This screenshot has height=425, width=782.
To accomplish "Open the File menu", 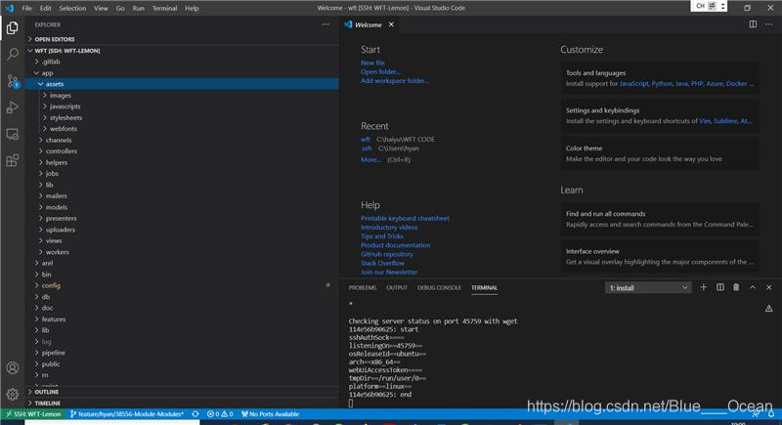I will tap(27, 8).
